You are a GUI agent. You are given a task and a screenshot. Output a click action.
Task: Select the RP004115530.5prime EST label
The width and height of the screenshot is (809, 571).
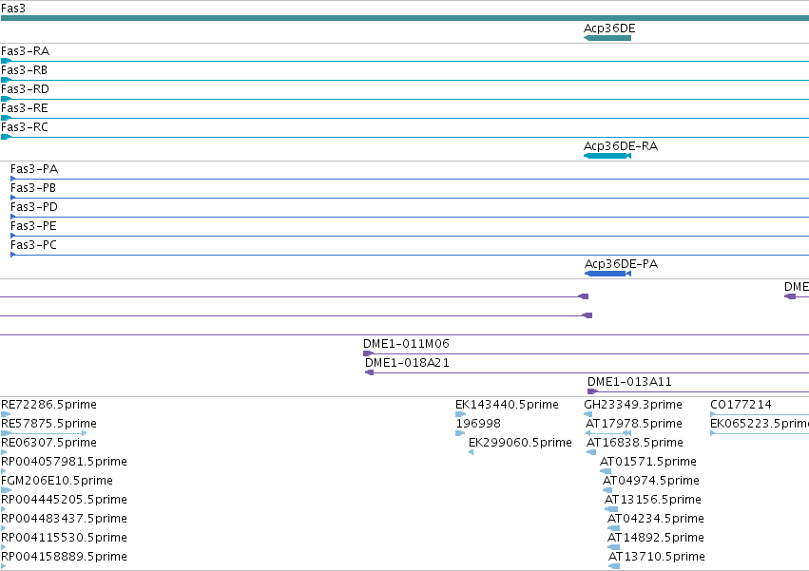tap(64, 538)
